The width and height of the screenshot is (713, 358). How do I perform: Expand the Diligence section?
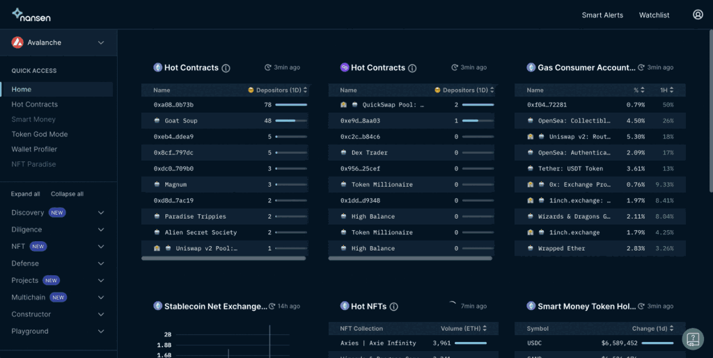(x=101, y=229)
